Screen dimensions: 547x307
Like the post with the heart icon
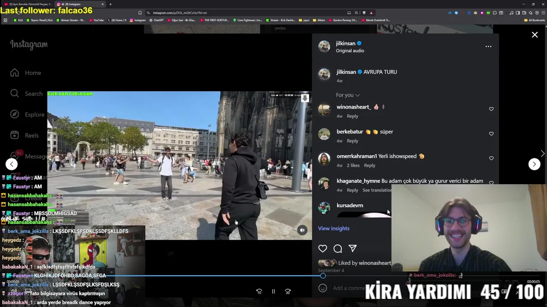(x=323, y=249)
